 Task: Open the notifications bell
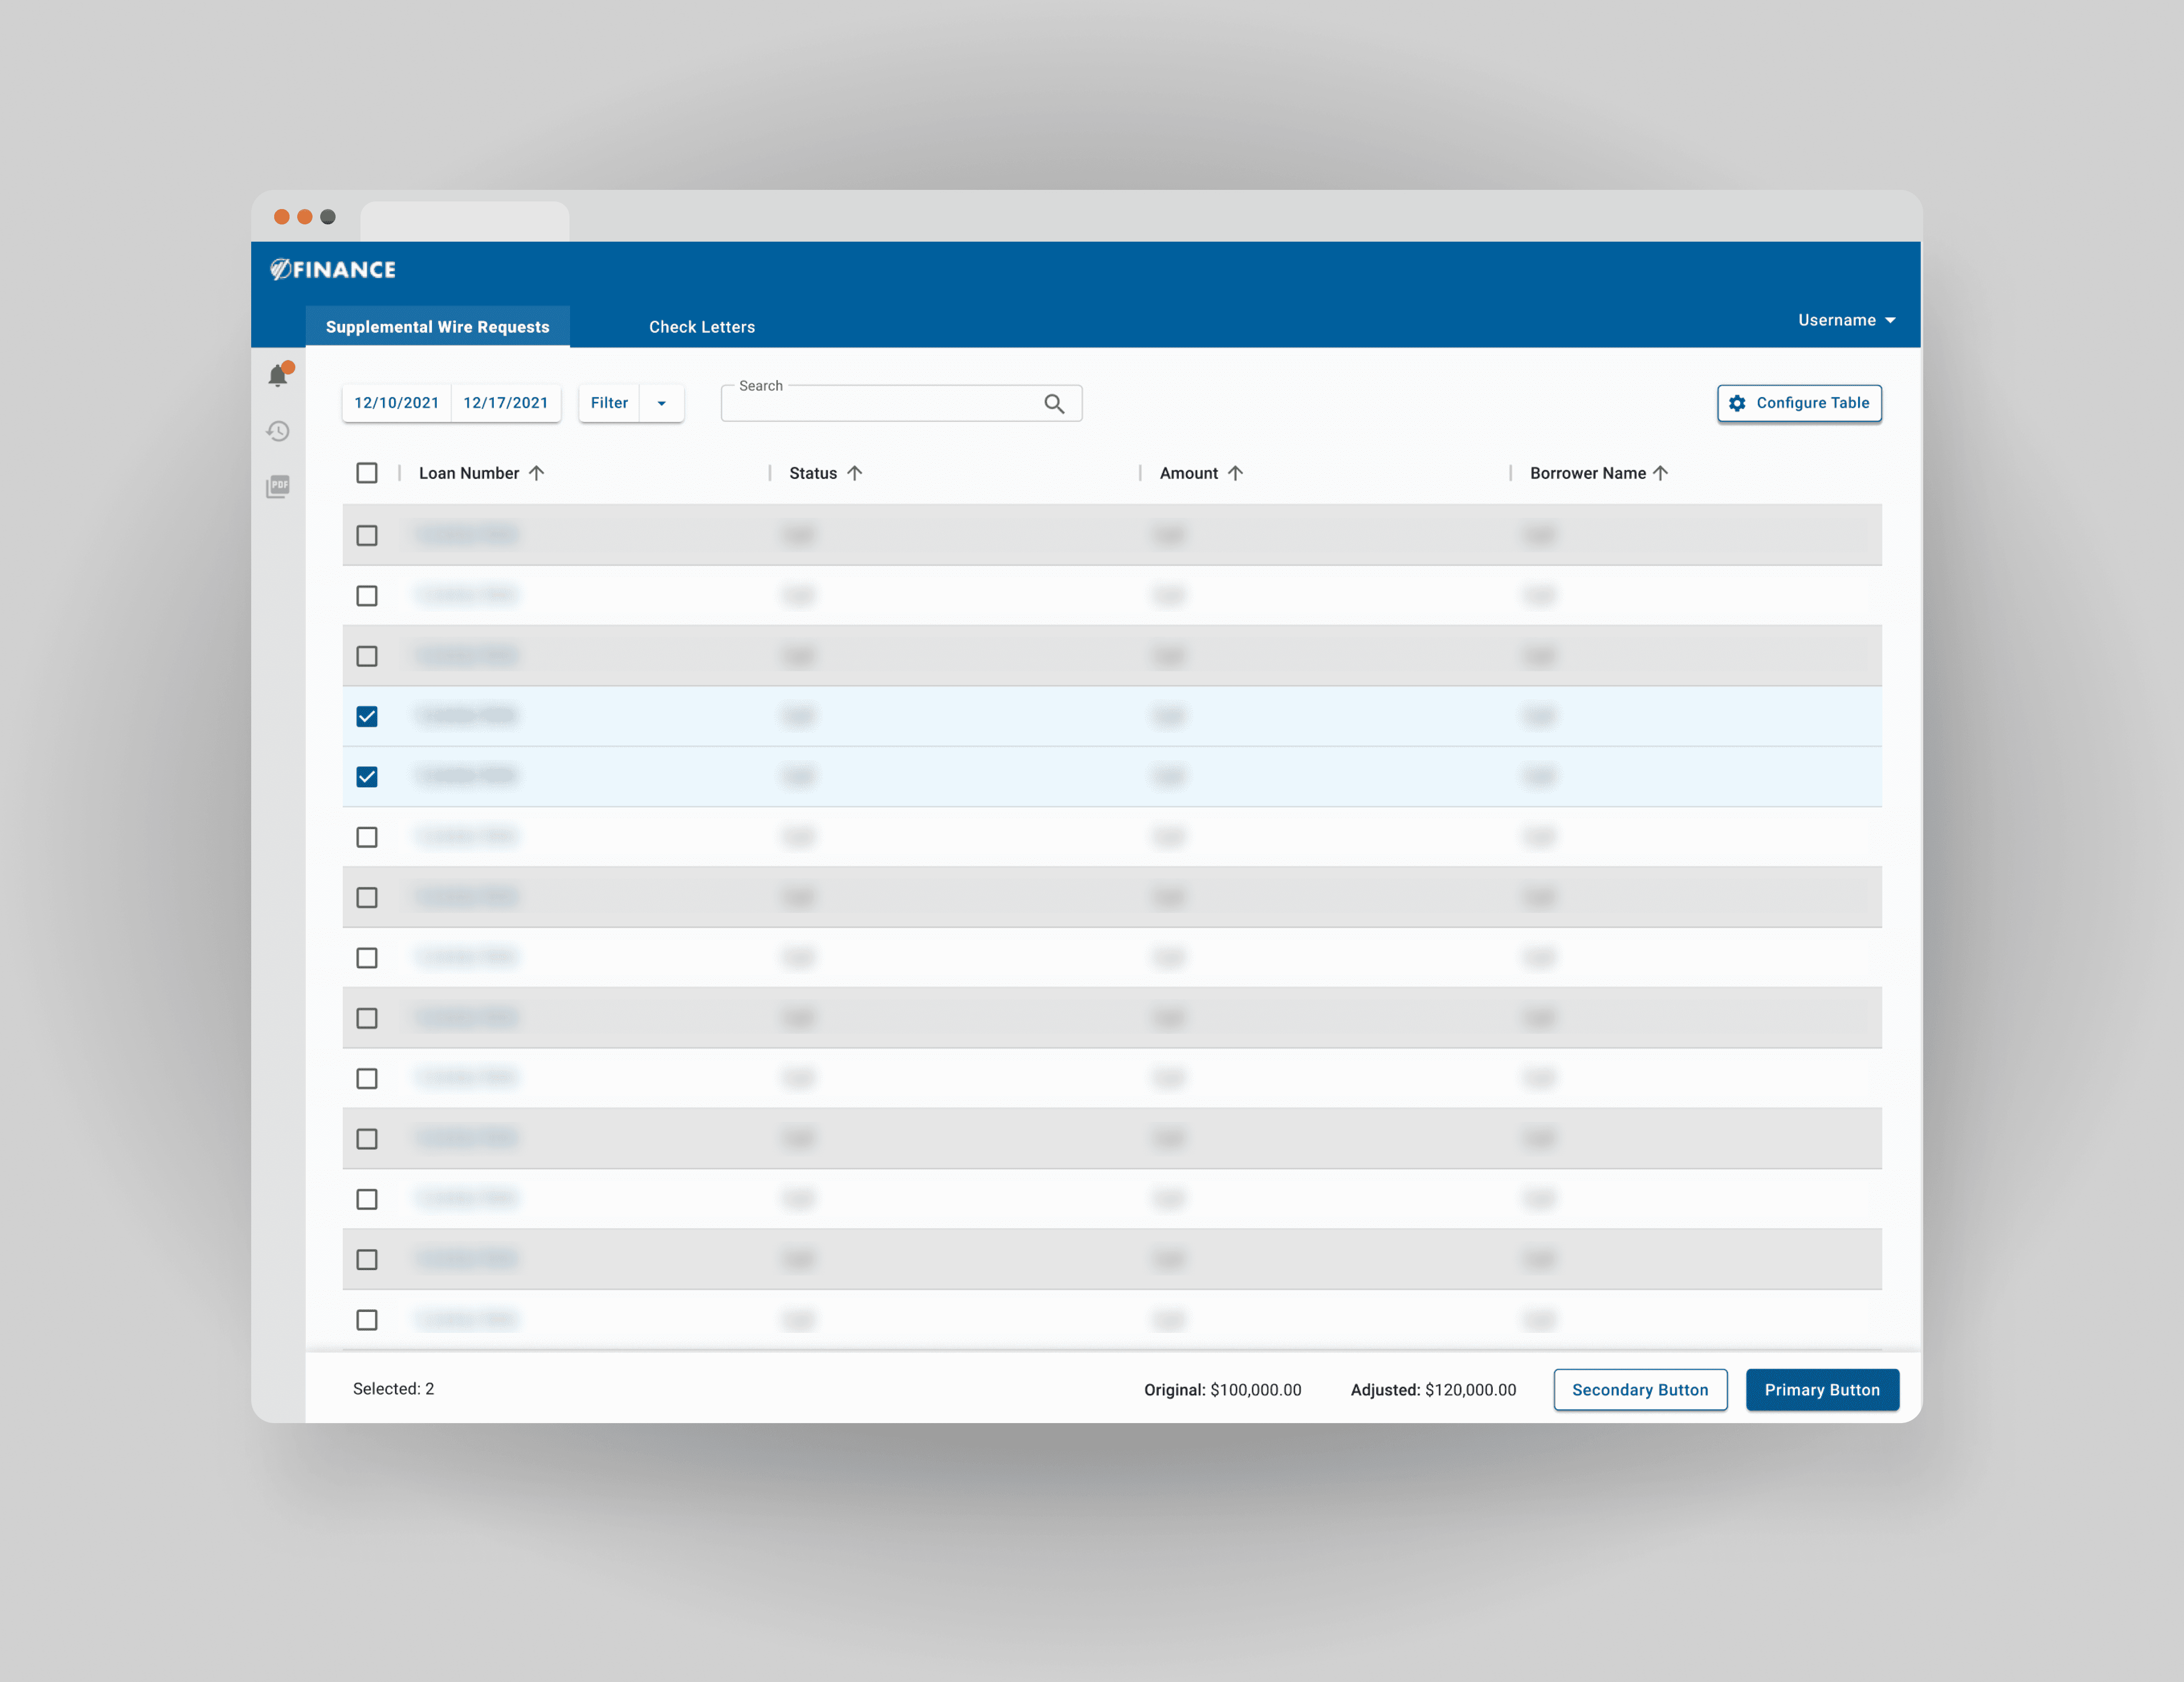[278, 375]
